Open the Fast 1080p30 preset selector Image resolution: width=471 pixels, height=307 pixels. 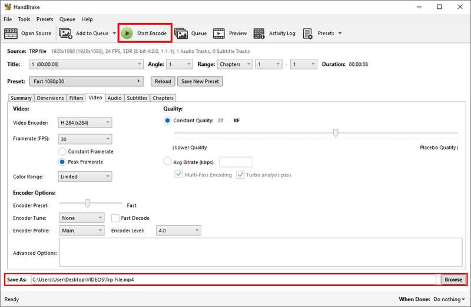tap(87, 81)
